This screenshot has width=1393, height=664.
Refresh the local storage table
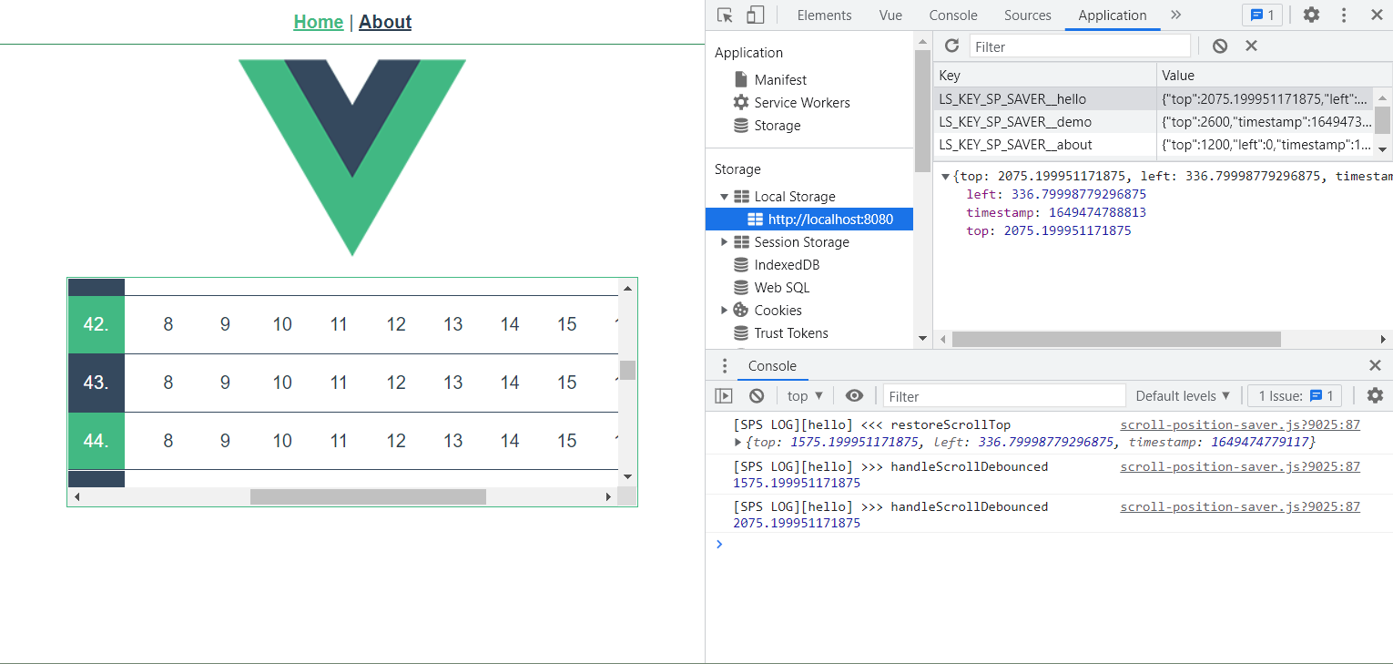(x=951, y=46)
